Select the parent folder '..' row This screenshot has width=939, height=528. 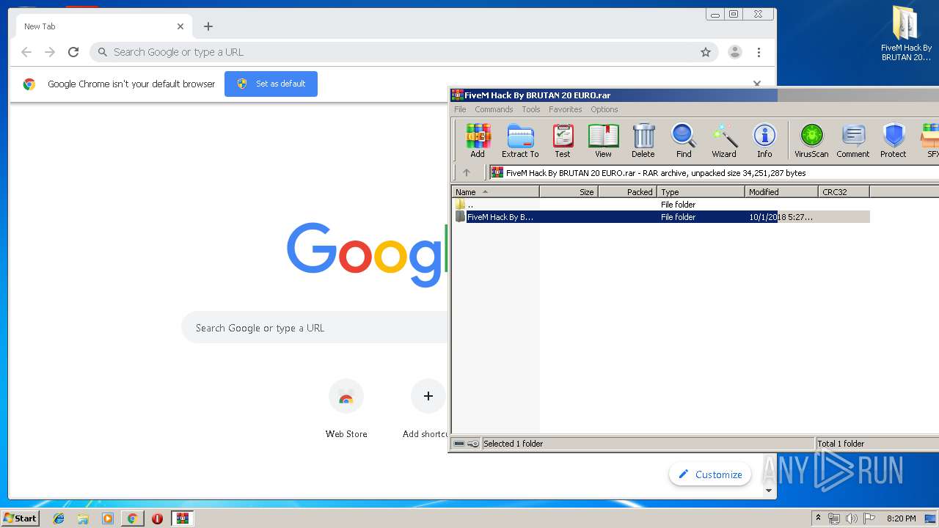pos(661,205)
